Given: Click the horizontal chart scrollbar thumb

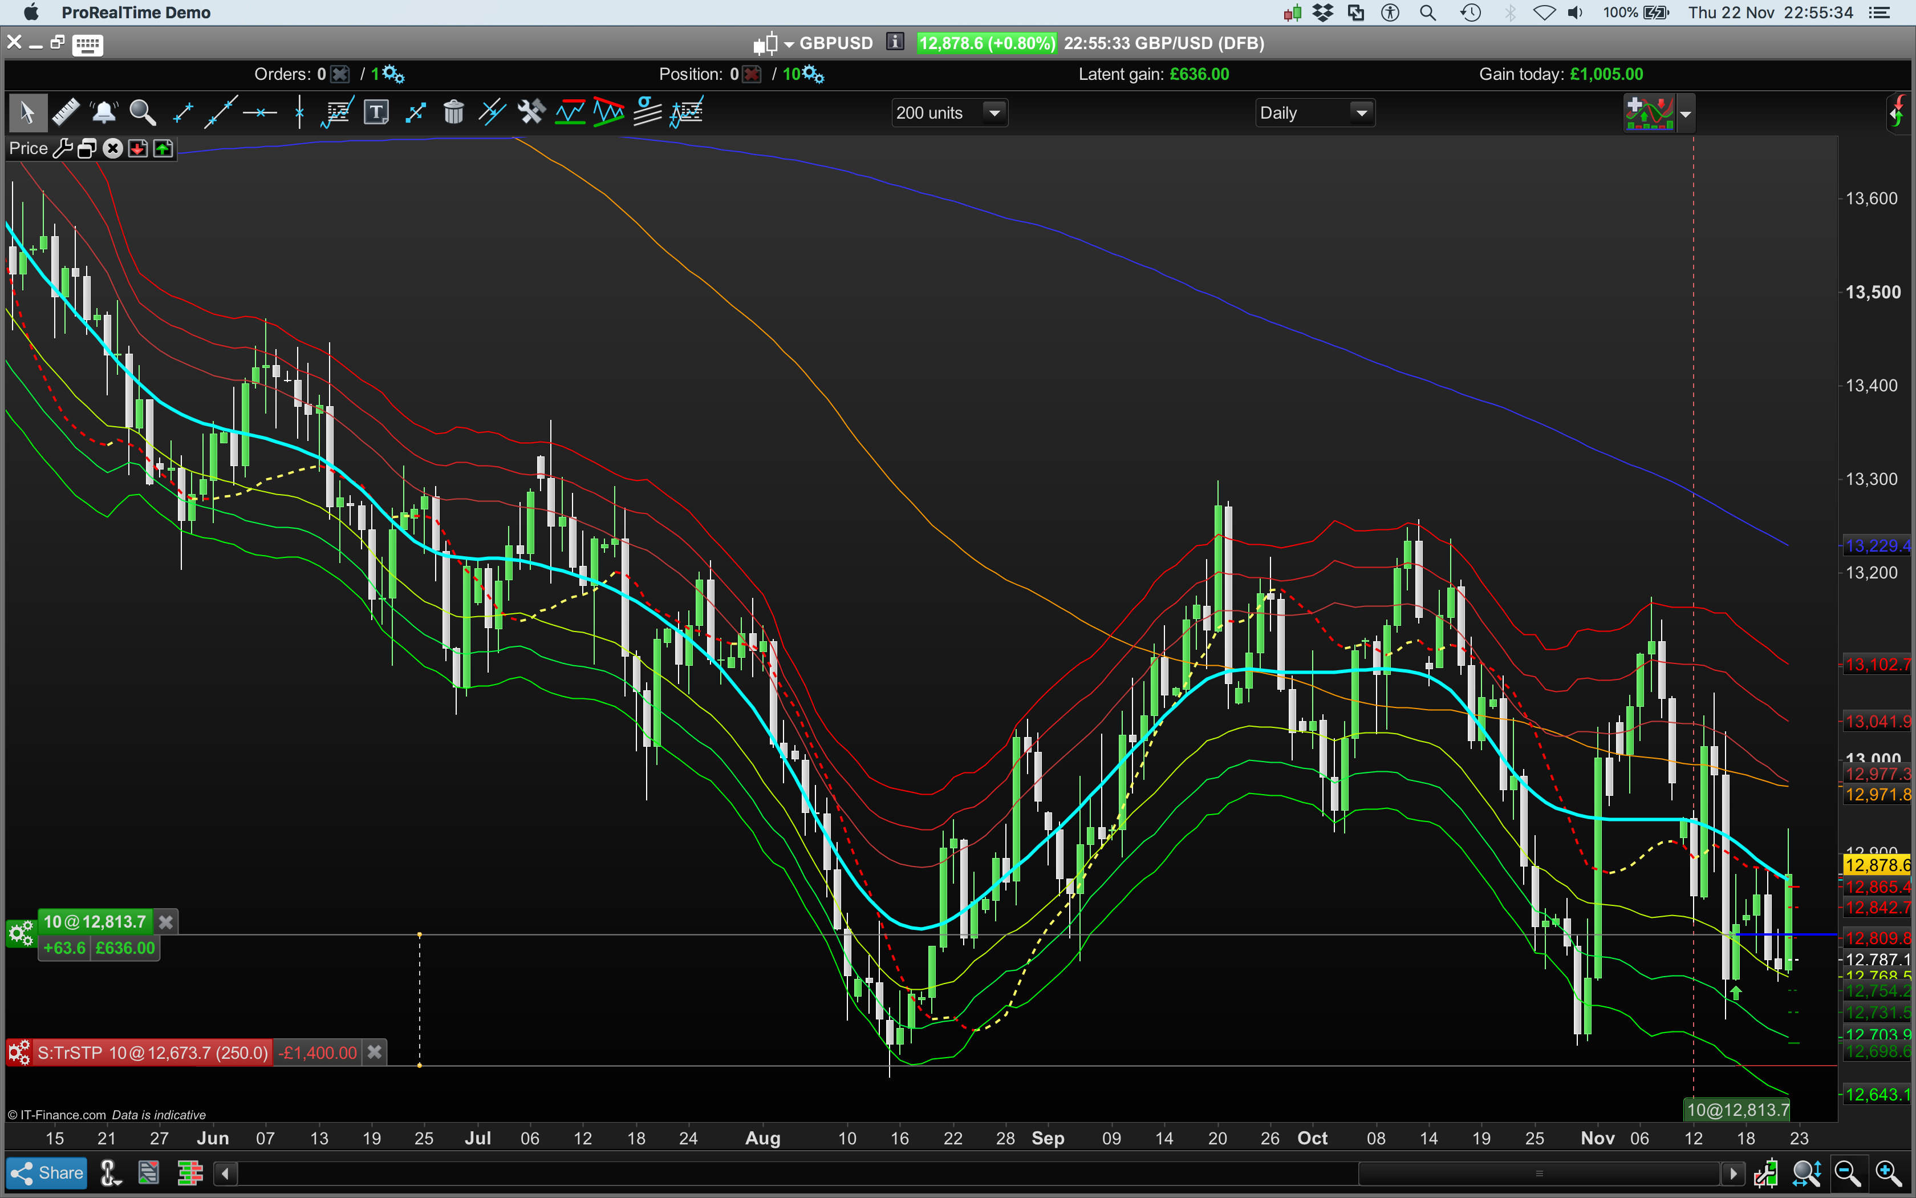Looking at the screenshot, I should (x=1539, y=1173).
